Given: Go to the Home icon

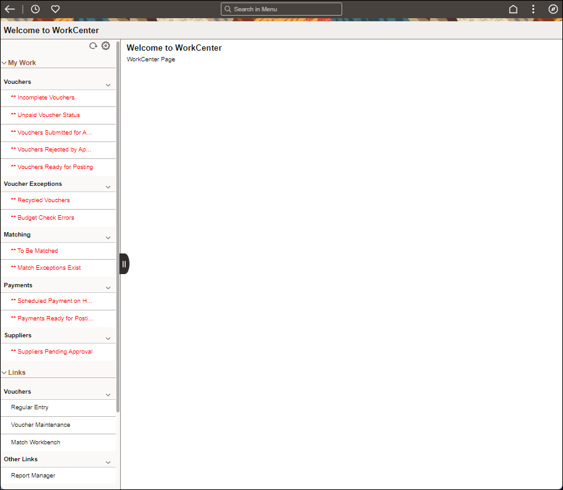Looking at the screenshot, I should pos(513,9).
